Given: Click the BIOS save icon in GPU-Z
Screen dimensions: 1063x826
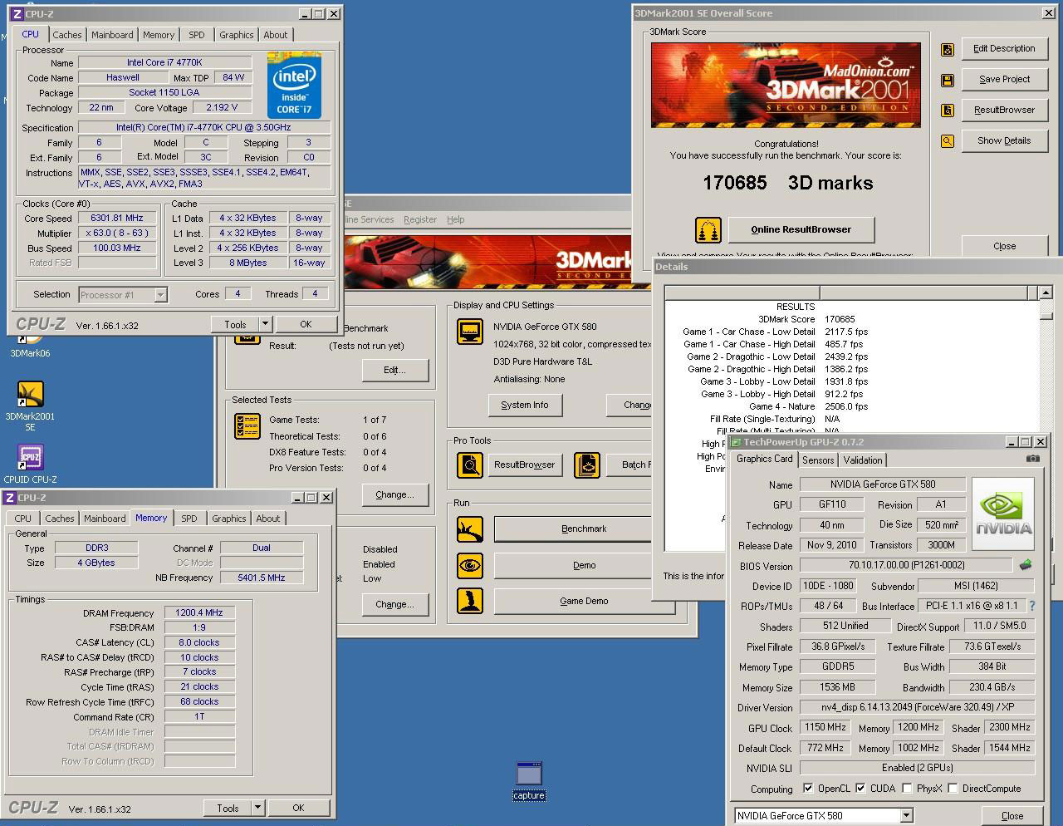Looking at the screenshot, I should 1026,565.
